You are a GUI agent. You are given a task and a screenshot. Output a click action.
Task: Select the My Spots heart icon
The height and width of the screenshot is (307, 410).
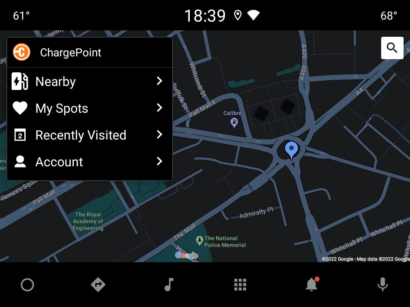[x=20, y=108]
